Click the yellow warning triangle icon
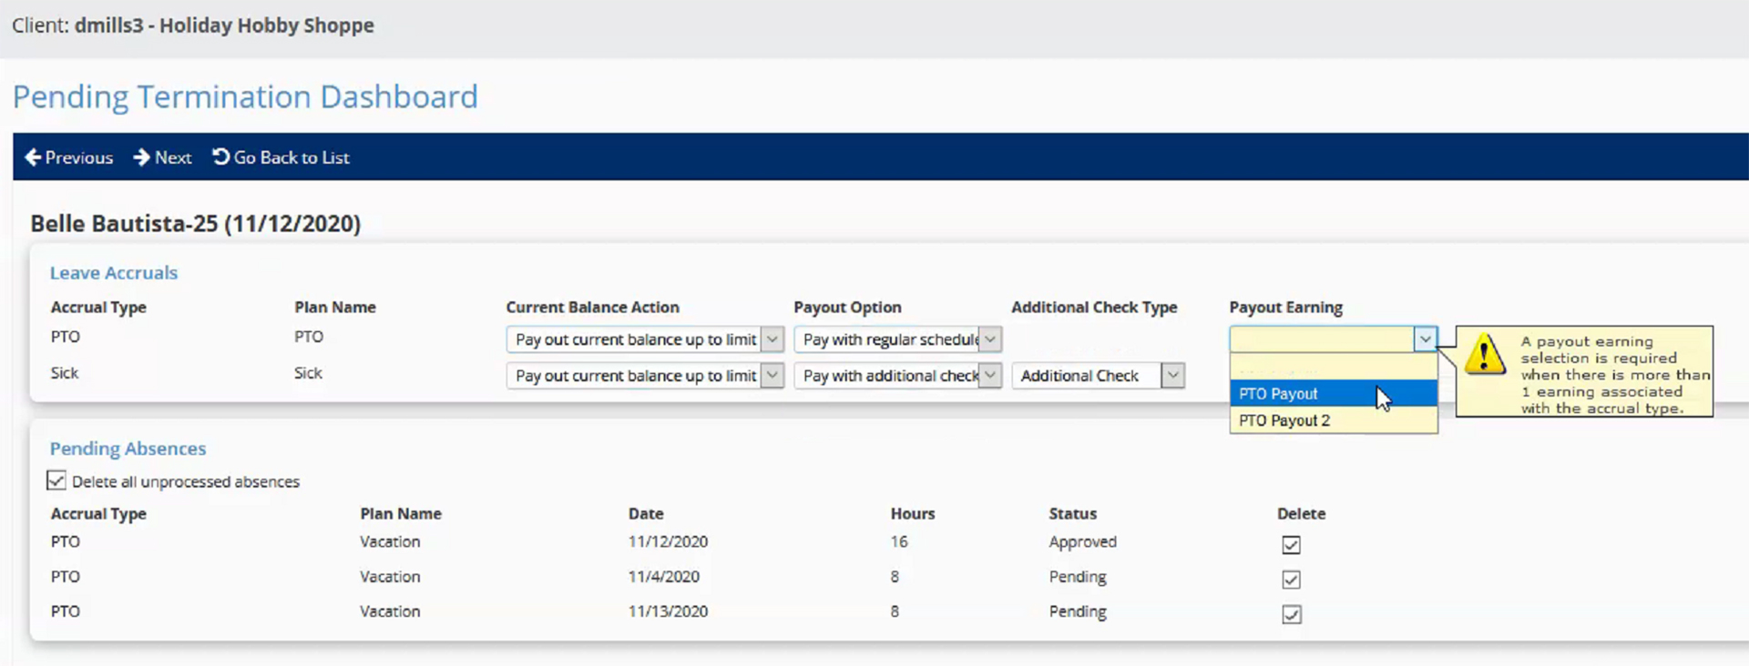1749x666 pixels. click(1485, 354)
